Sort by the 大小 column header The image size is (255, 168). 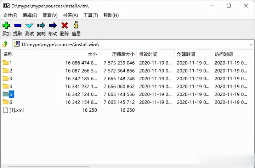coord(80,54)
